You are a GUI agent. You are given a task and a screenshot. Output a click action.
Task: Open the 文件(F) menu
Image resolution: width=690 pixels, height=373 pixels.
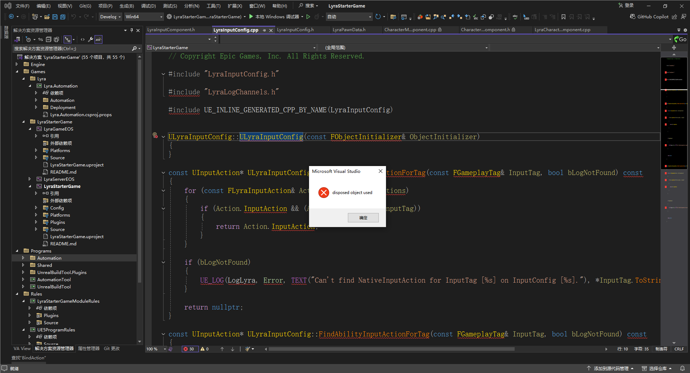22,6
